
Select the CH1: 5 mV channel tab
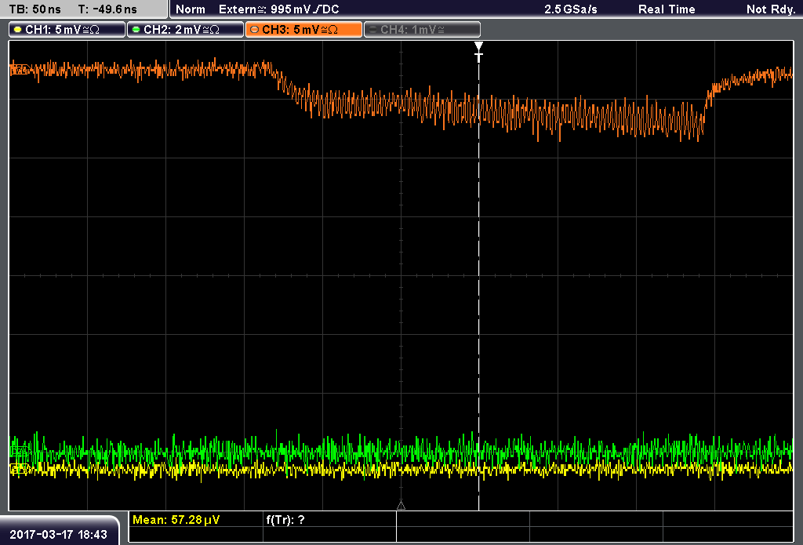pyautogui.click(x=67, y=30)
